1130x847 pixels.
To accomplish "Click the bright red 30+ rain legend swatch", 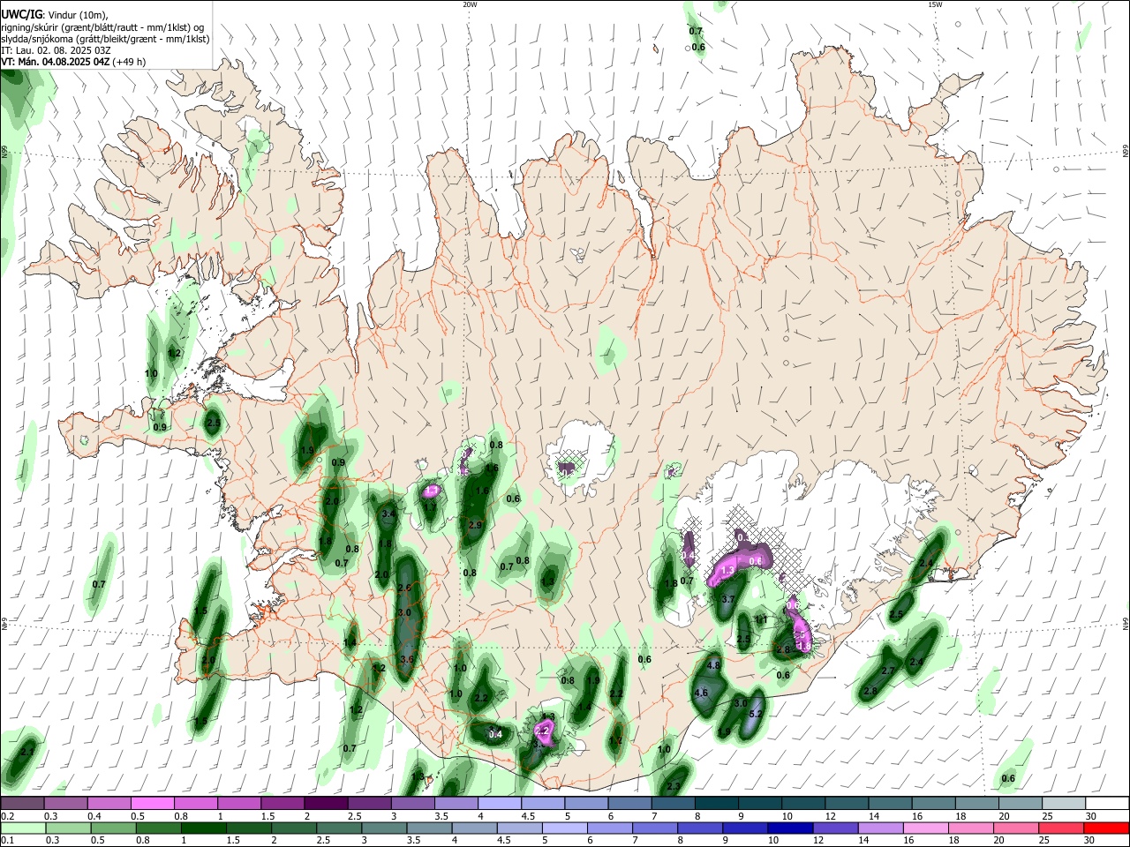I will [x=1106, y=828].
